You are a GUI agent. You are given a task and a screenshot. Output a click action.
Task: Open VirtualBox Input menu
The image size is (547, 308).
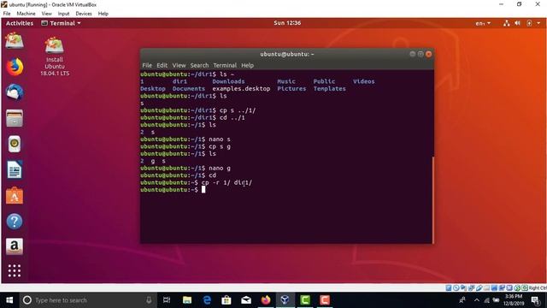point(63,14)
